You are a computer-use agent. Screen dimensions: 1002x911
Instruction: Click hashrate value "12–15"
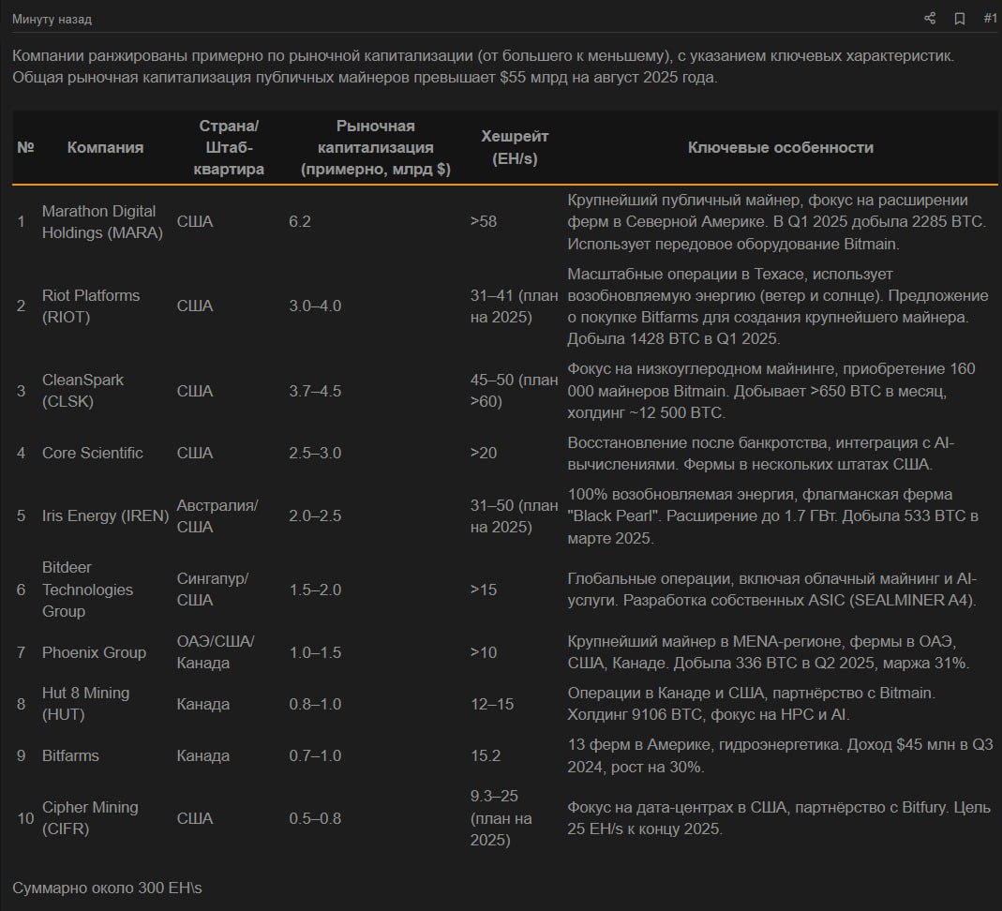492,703
